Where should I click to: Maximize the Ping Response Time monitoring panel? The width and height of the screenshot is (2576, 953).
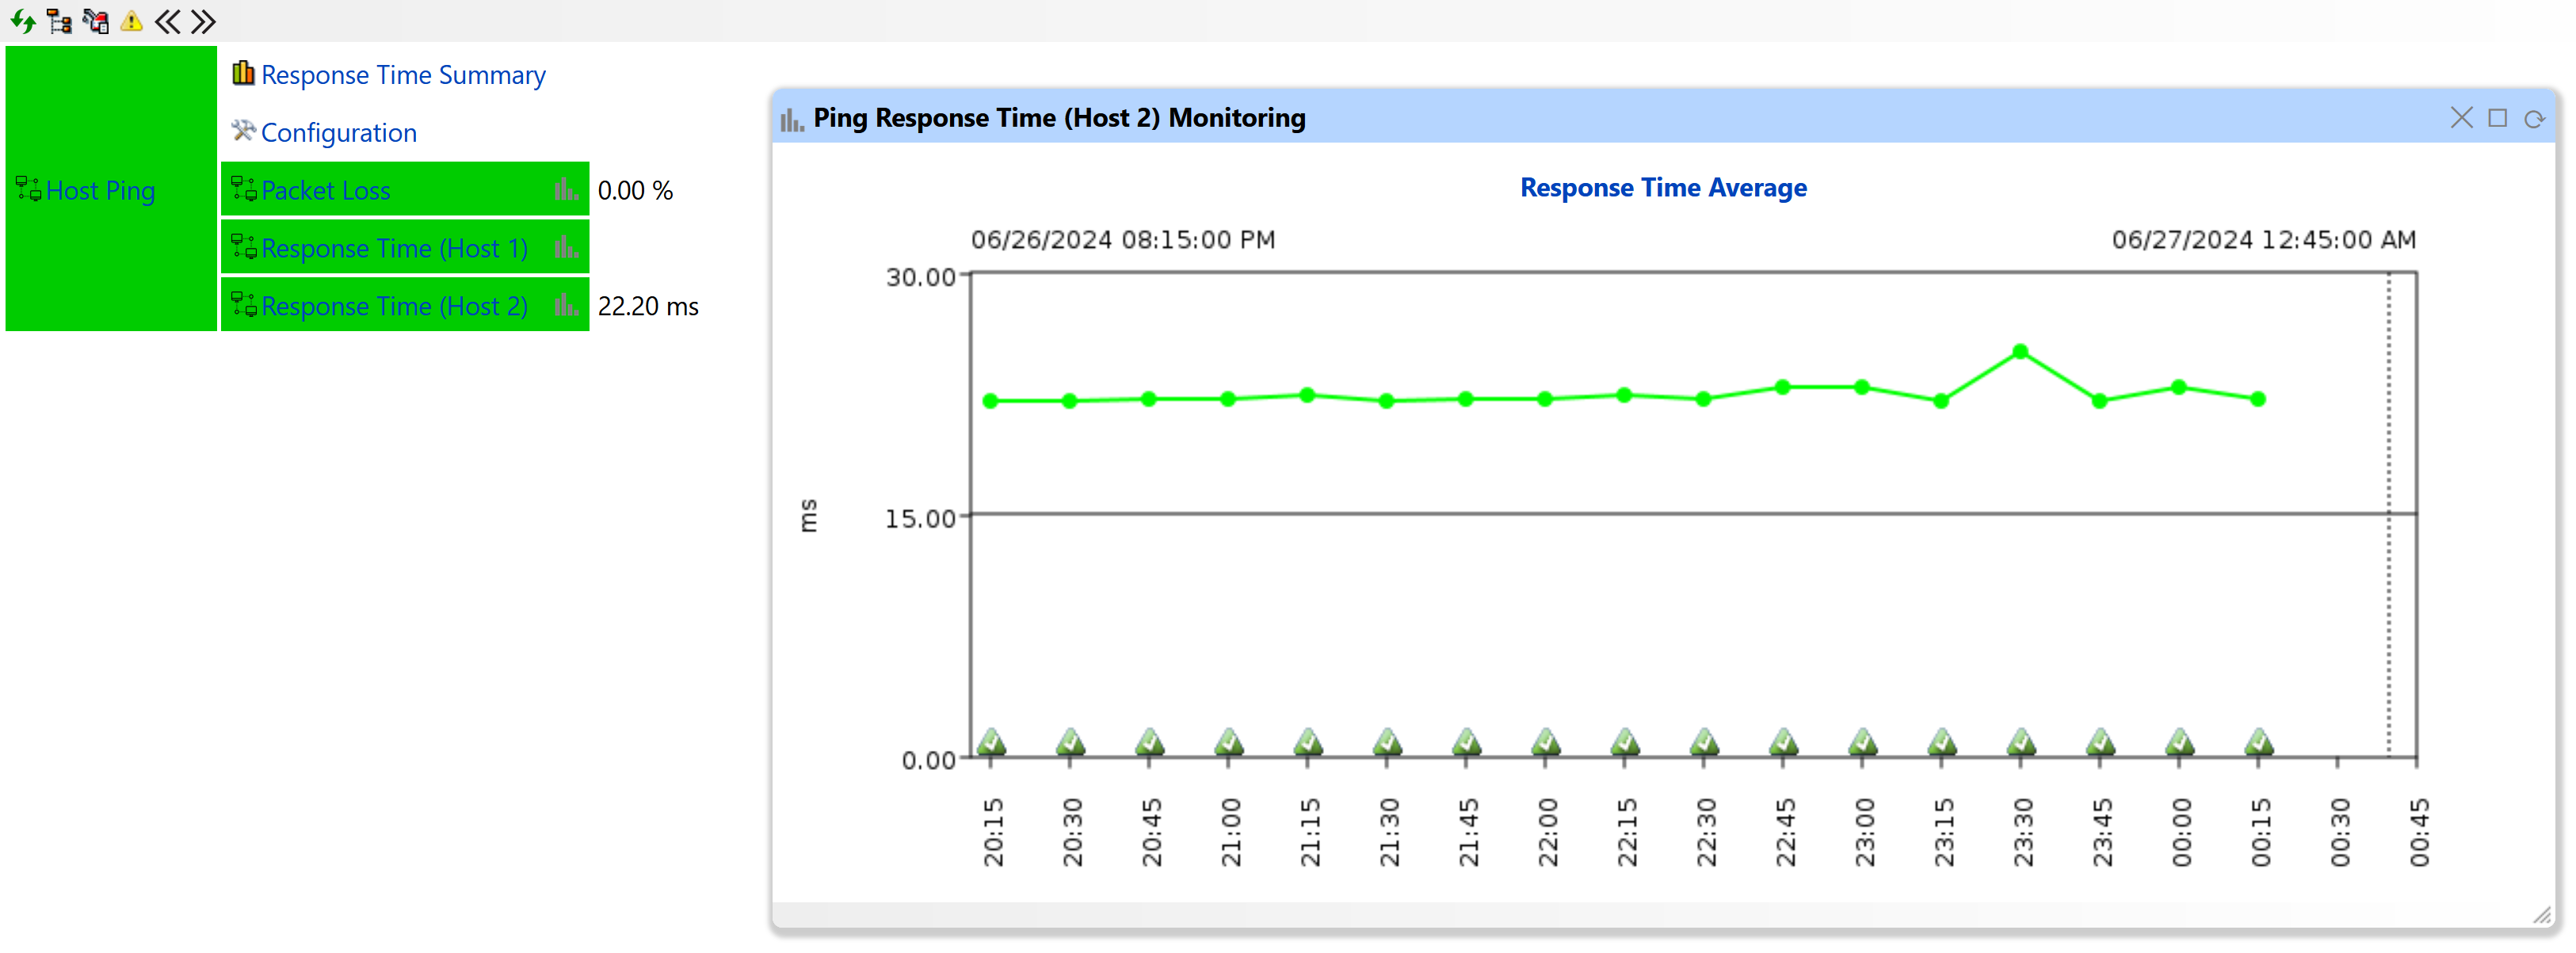click(x=2497, y=118)
